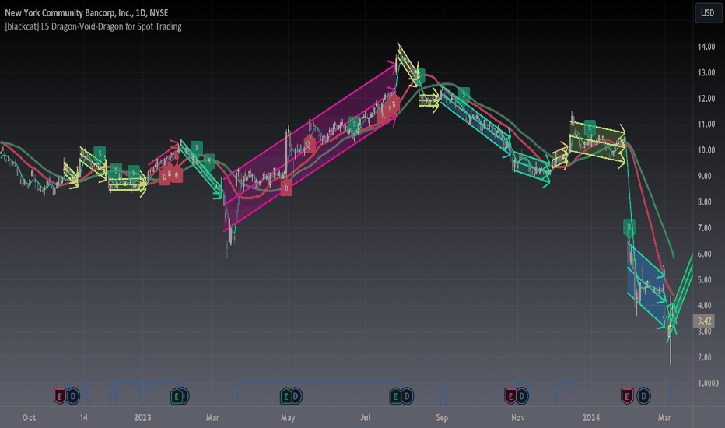Click the 11.00 price axis label

pyautogui.click(x=706, y=125)
